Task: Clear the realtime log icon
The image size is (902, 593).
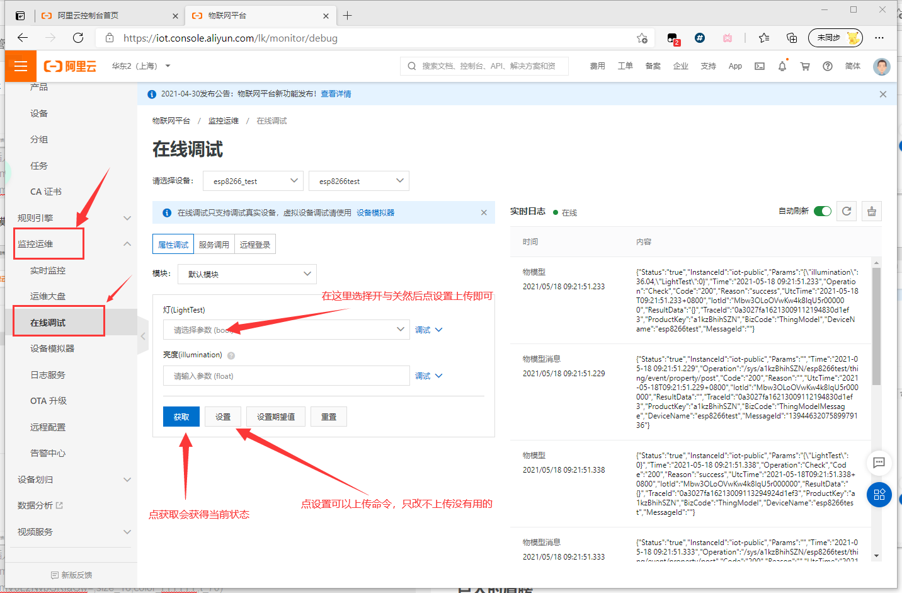Action: [872, 211]
